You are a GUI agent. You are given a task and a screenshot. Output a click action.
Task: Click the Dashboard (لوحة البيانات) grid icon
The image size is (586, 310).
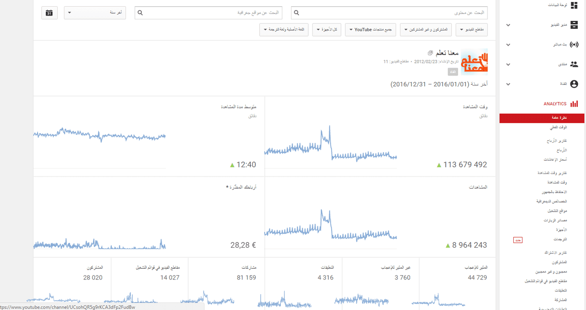tap(574, 4)
